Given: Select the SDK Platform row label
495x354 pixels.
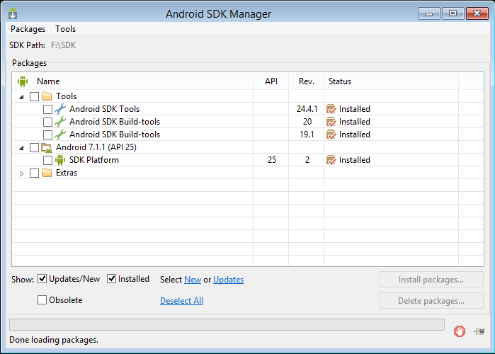Looking at the screenshot, I should point(94,160).
